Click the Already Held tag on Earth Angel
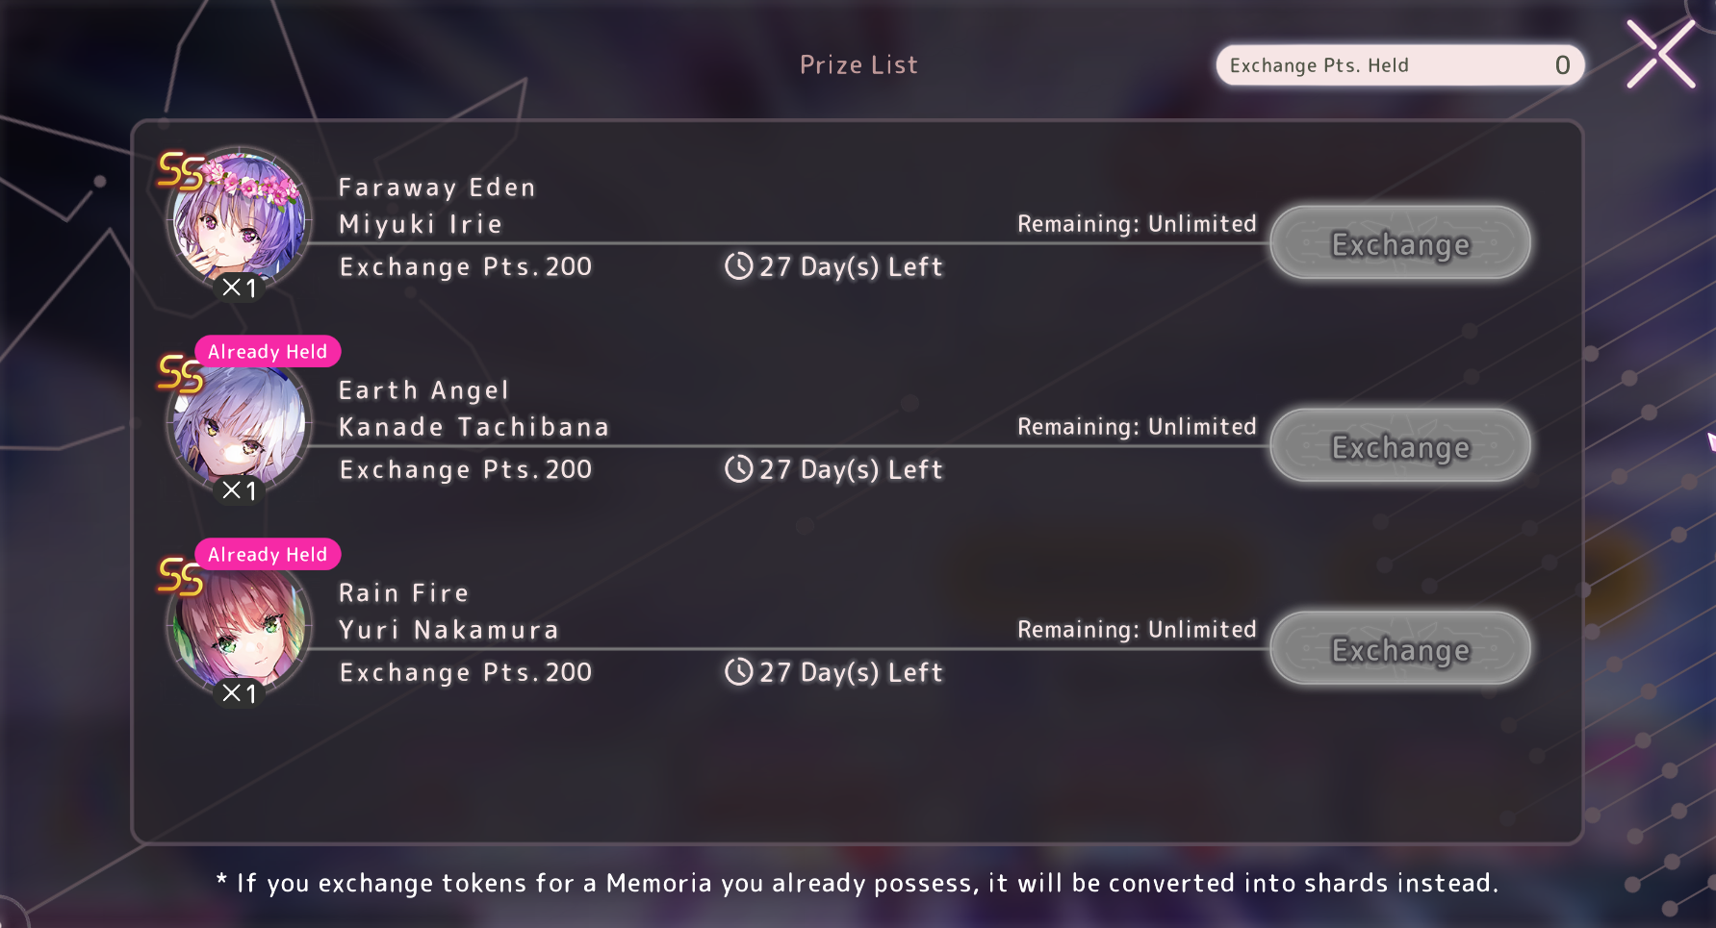The width and height of the screenshot is (1716, 928). click(x=268, y=352)
